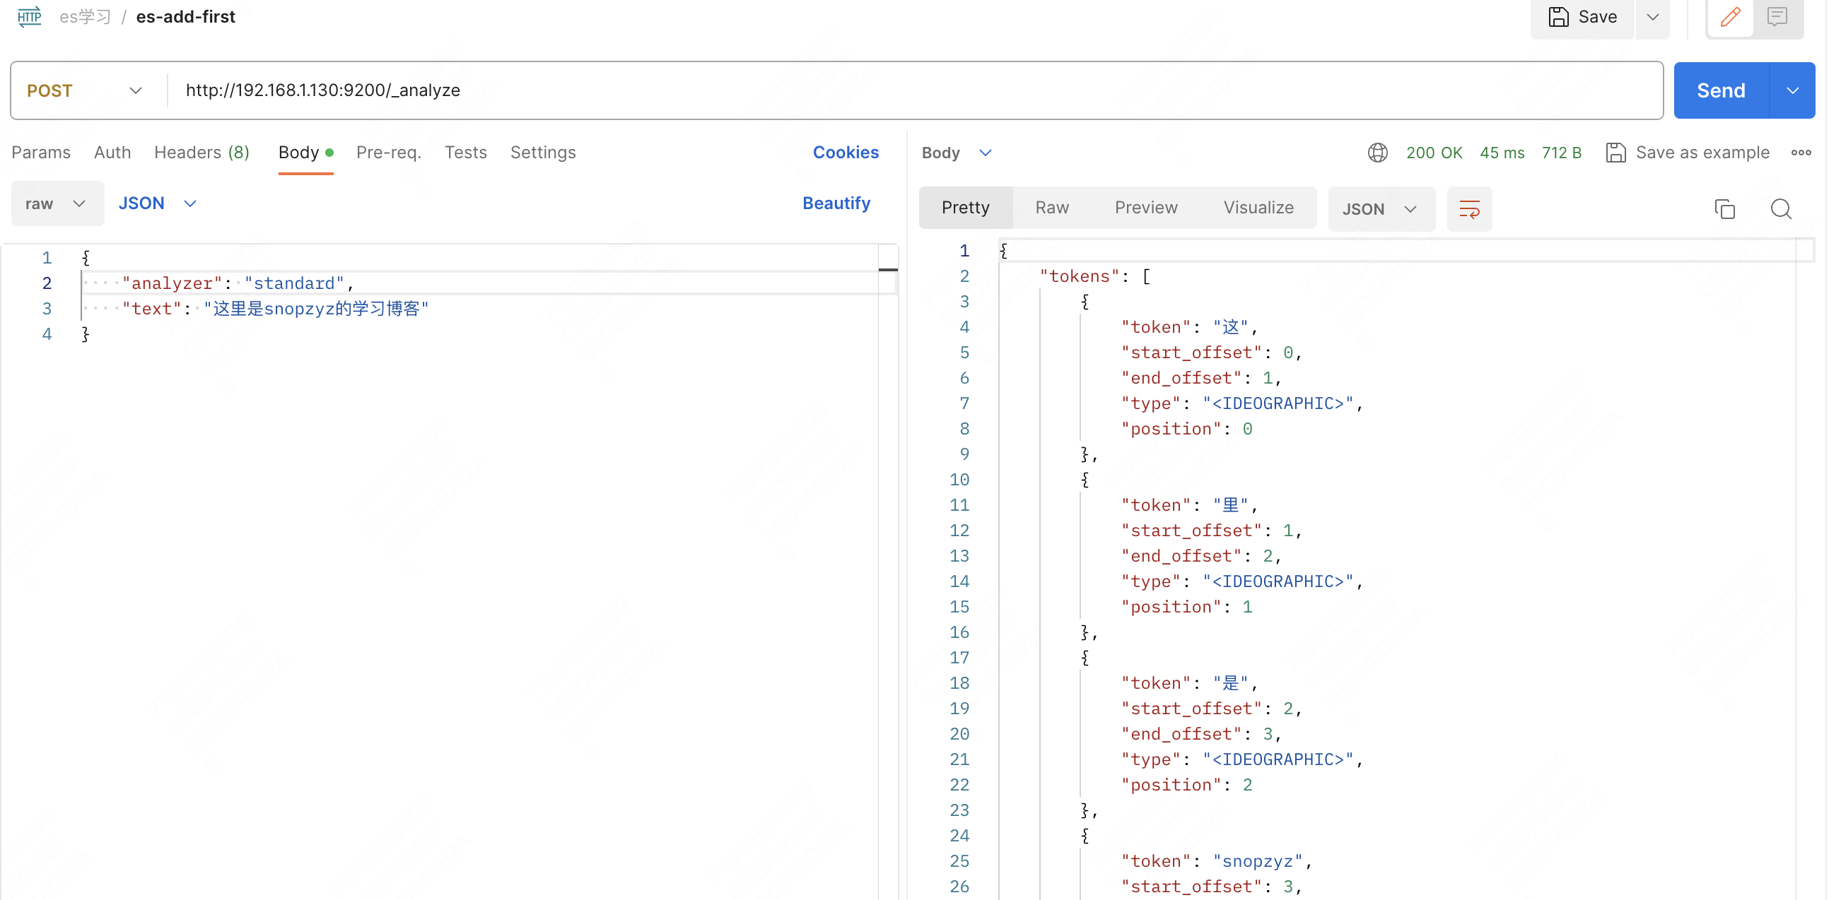Select the Preview response view
Viewport: 1841px width, 900px height.
[x=1145, y=208]
